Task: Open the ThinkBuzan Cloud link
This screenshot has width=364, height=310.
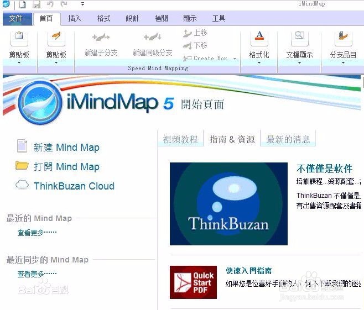Action: 74,186
